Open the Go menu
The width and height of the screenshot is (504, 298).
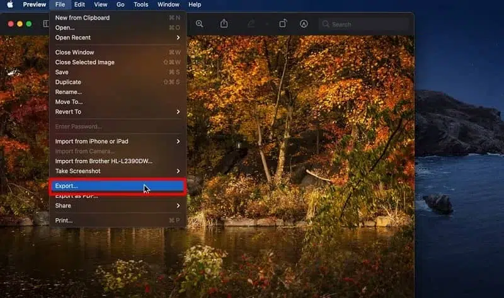click(x=120, y=4)
